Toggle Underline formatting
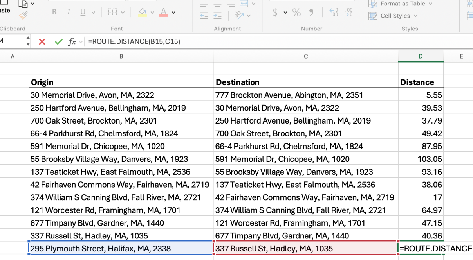Image resolution: width=473 pixels, height=260 pixels. (83, 12)
